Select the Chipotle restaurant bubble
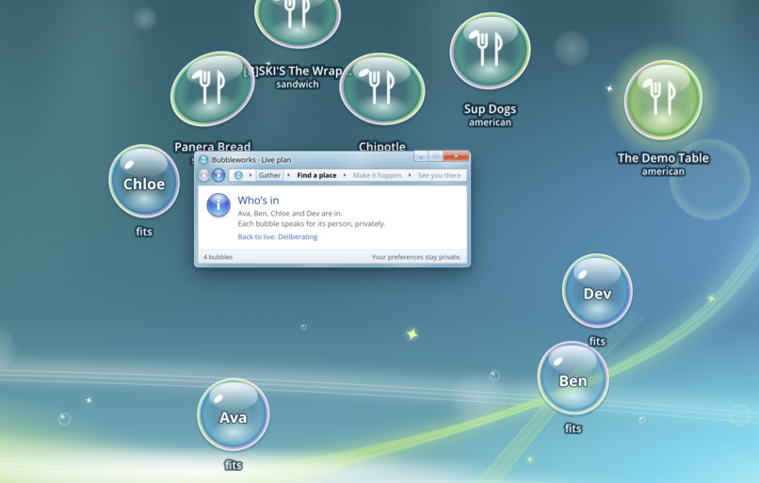Viewport: 759px width, 483px height. pyautogui.click(x=382, y=89)
